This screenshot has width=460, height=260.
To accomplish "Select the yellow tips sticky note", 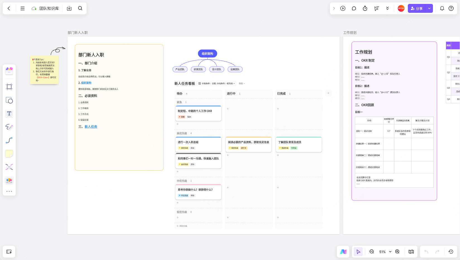I will (x=44, y=70).
